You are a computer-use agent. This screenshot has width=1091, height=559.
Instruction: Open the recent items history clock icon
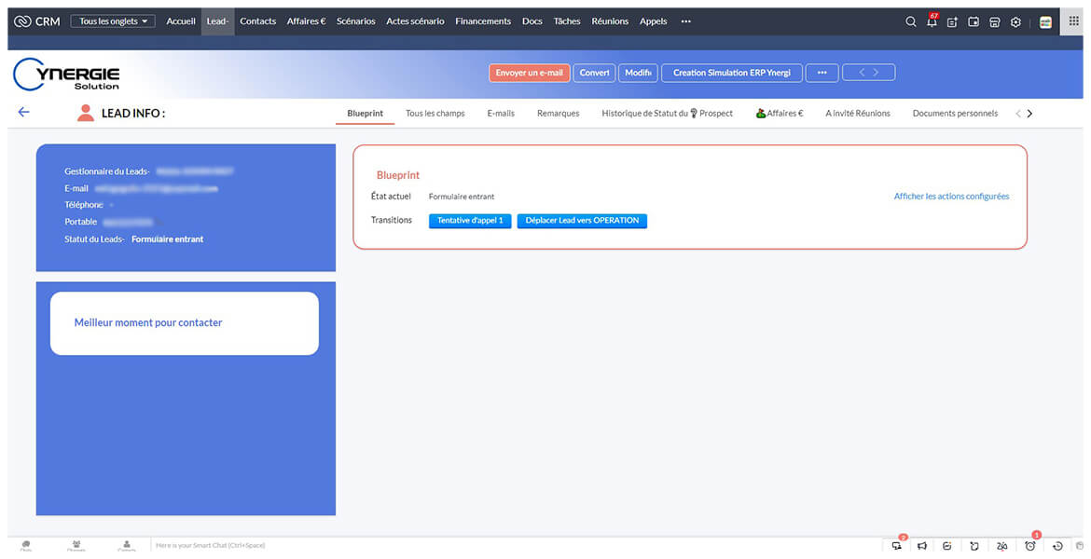point(1057,546)
